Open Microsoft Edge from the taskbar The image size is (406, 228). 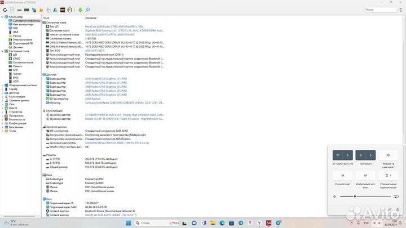click(222, 223)
